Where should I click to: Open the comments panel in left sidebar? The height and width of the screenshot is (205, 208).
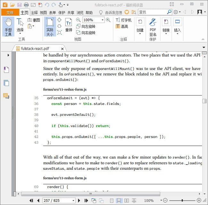pyautogui.click(x=6, y=96)
